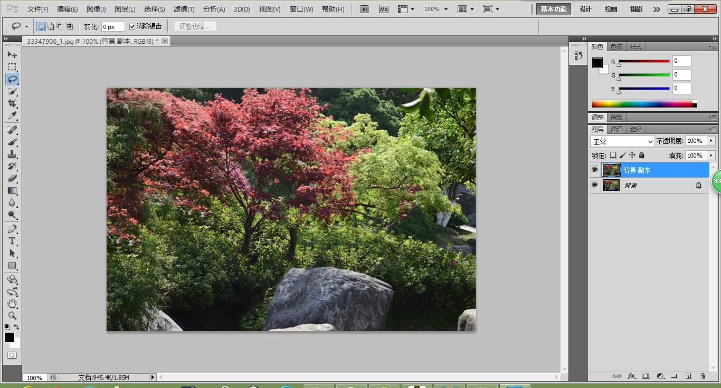Select the History Brush tool
This screenshot has width=721, height=388.
tap(12, 167)
